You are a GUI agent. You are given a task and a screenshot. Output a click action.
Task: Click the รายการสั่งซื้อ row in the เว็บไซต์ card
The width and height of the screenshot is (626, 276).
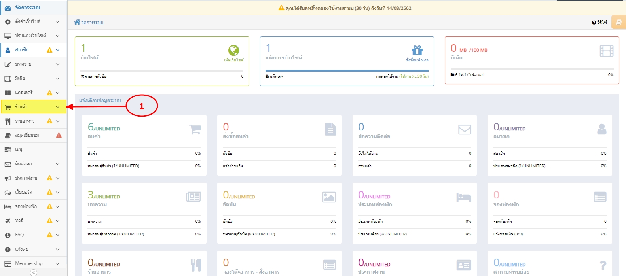point(162,76)
